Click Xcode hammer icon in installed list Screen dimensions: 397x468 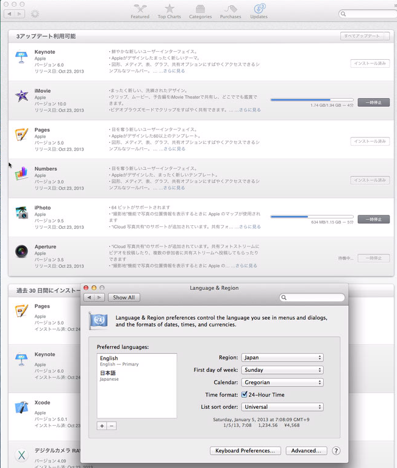21,408
